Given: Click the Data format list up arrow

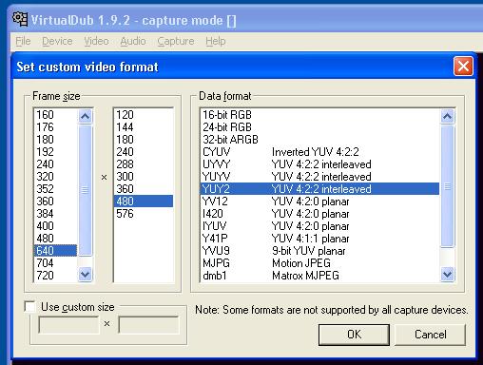Looking at the screenshot, I should point(448,116).
